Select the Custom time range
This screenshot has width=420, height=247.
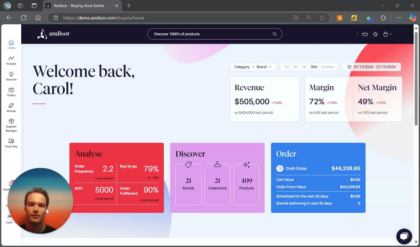328,67
